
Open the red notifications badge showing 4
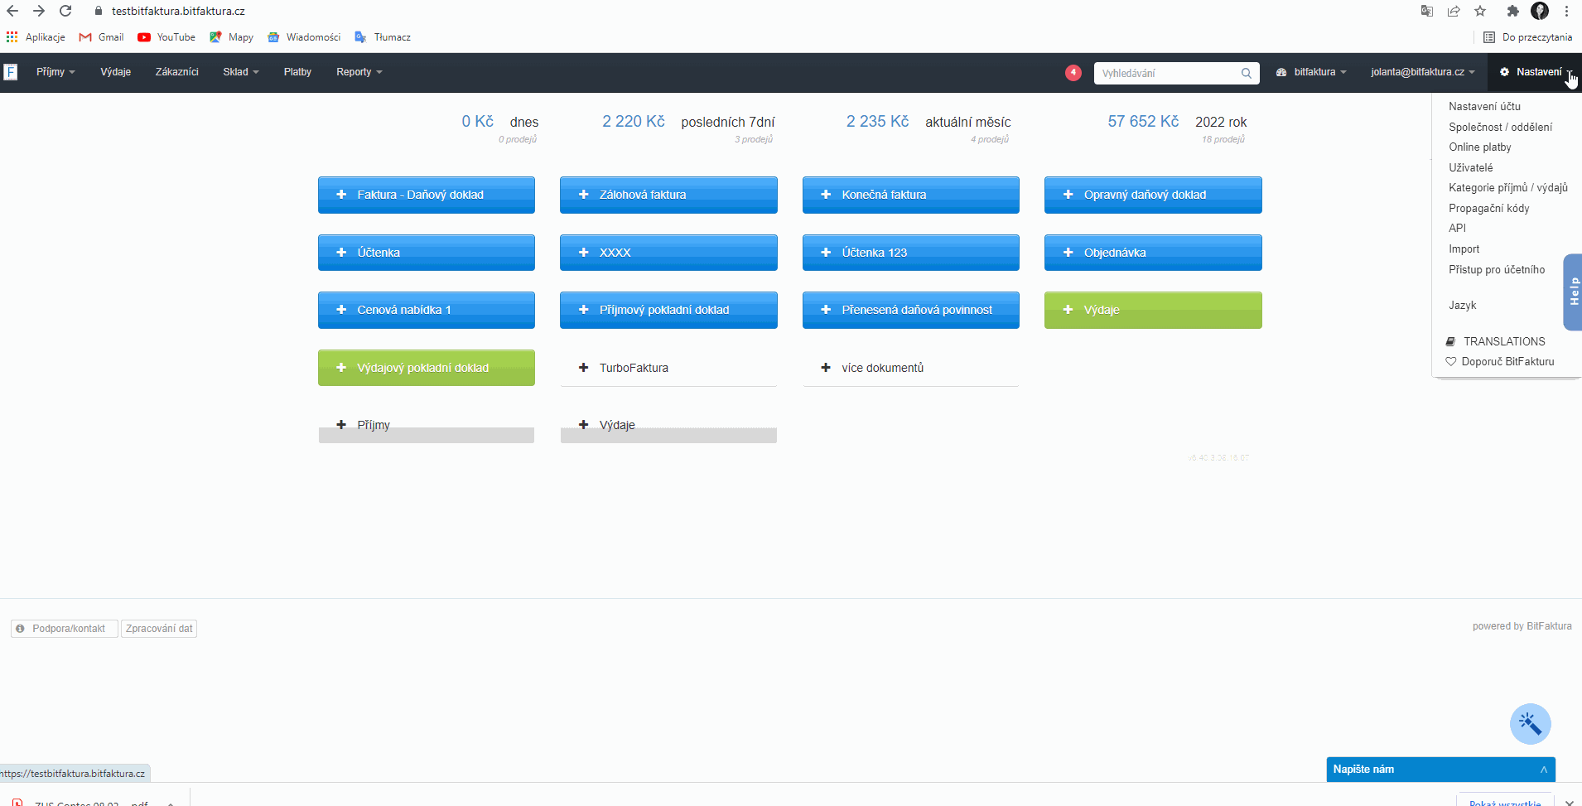1073,73
